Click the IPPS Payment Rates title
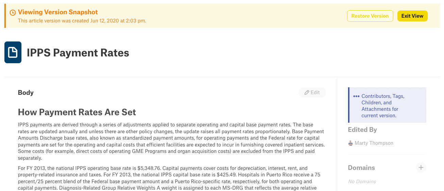 click(x=78, y=53)
